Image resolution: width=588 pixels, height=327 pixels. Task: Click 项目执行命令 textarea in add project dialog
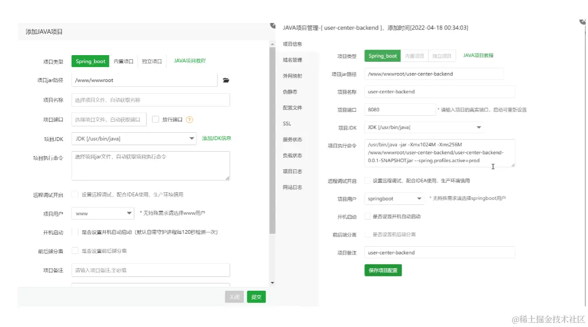(150, 166)
